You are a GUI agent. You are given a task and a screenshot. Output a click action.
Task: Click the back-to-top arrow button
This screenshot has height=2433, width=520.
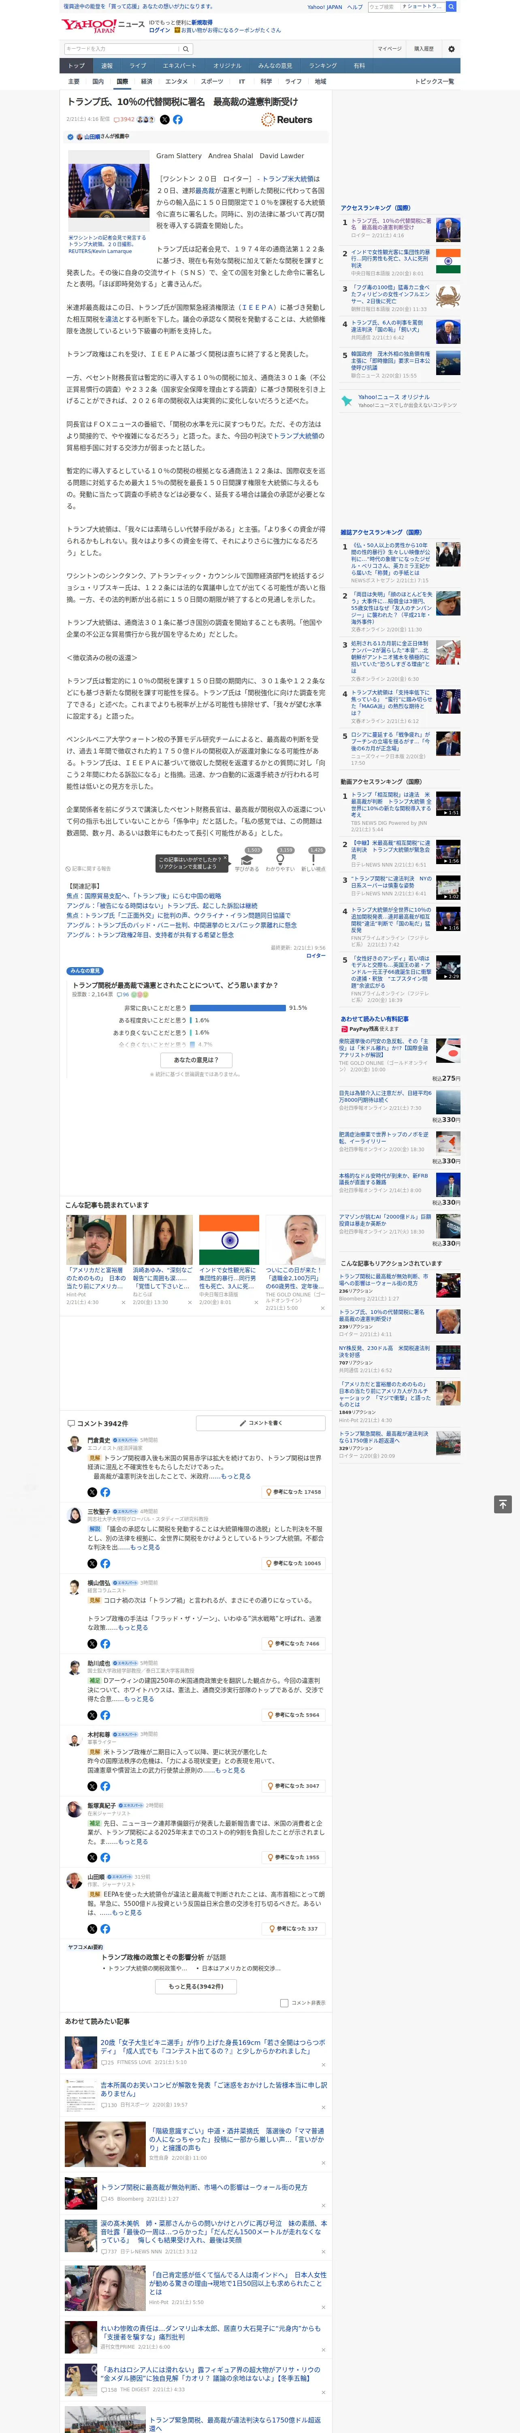(503, 1504)
